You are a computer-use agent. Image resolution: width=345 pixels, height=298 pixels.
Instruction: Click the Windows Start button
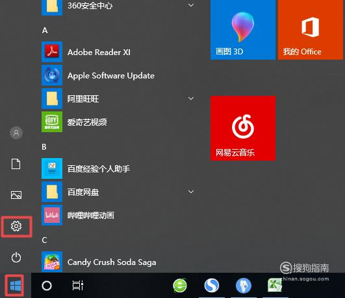[x=16, y=286]
